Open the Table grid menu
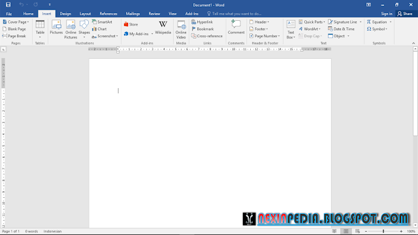Image resolution: width=418 pixels, height=235 pixels. point(40,29)
